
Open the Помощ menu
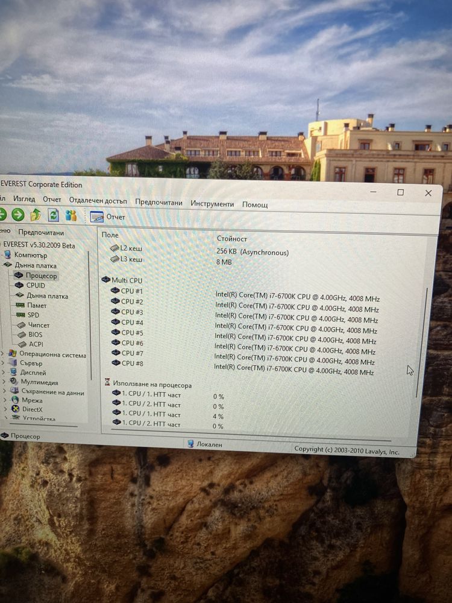point(255,204)
